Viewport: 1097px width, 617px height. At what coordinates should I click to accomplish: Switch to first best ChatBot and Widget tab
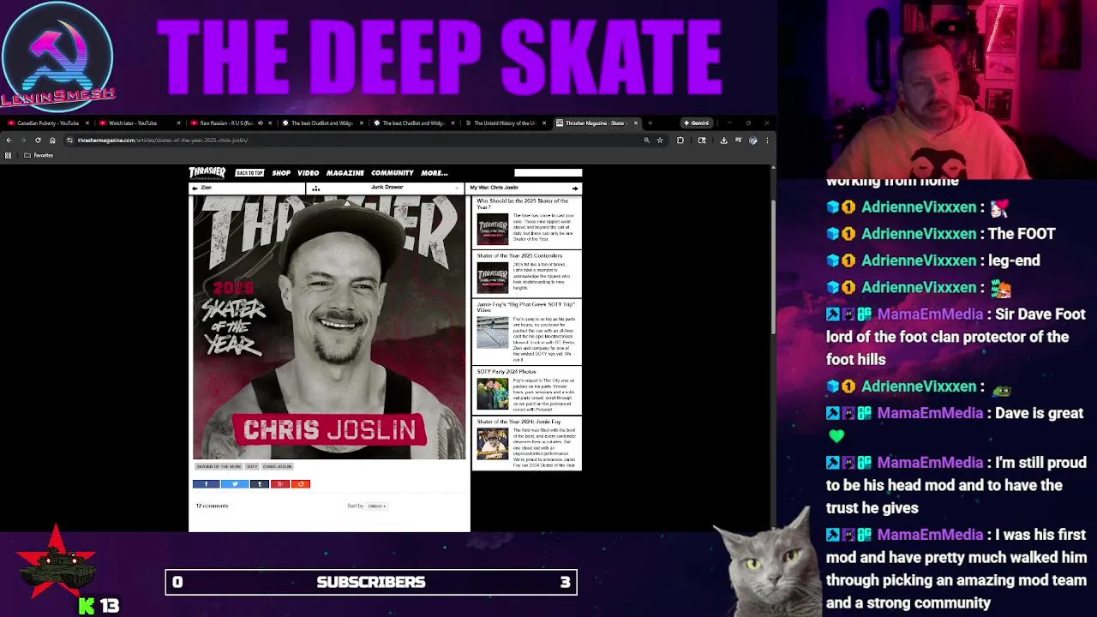(322, 123)
